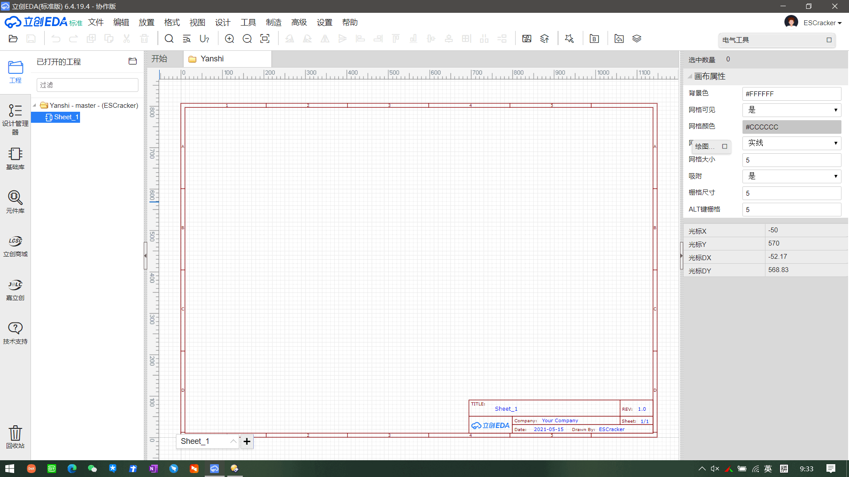Click the Your Company text in title block
Screen dimensions: 849x477
560,420
